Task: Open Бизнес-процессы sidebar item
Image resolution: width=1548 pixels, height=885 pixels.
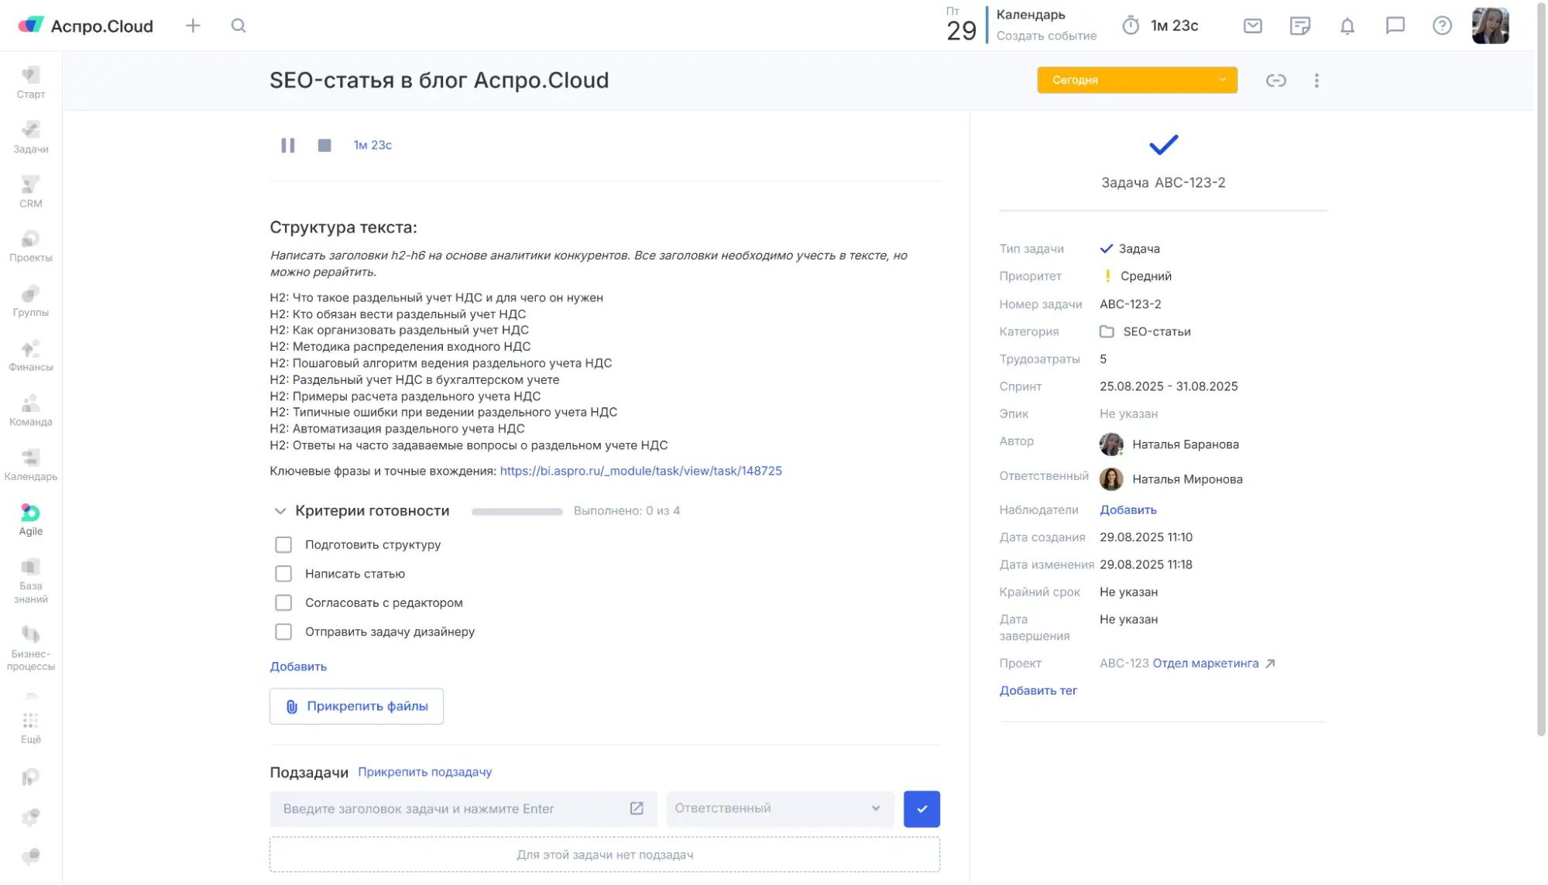Action: [31, 649]
